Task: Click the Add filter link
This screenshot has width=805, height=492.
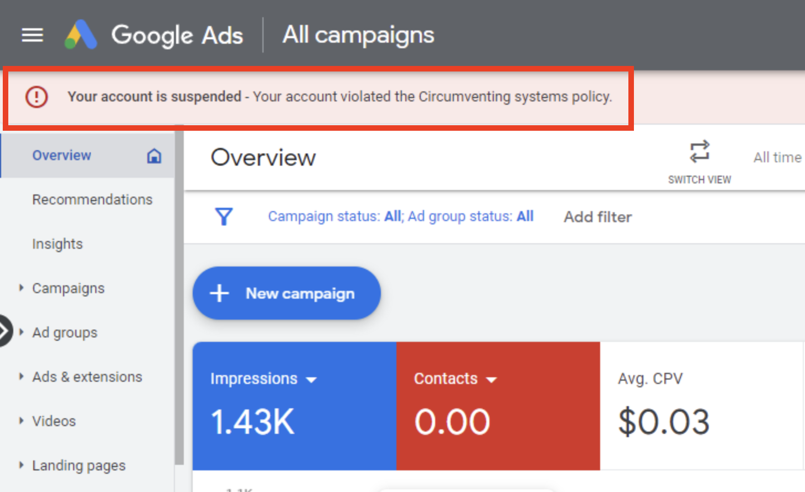Action: click(597, 217)
